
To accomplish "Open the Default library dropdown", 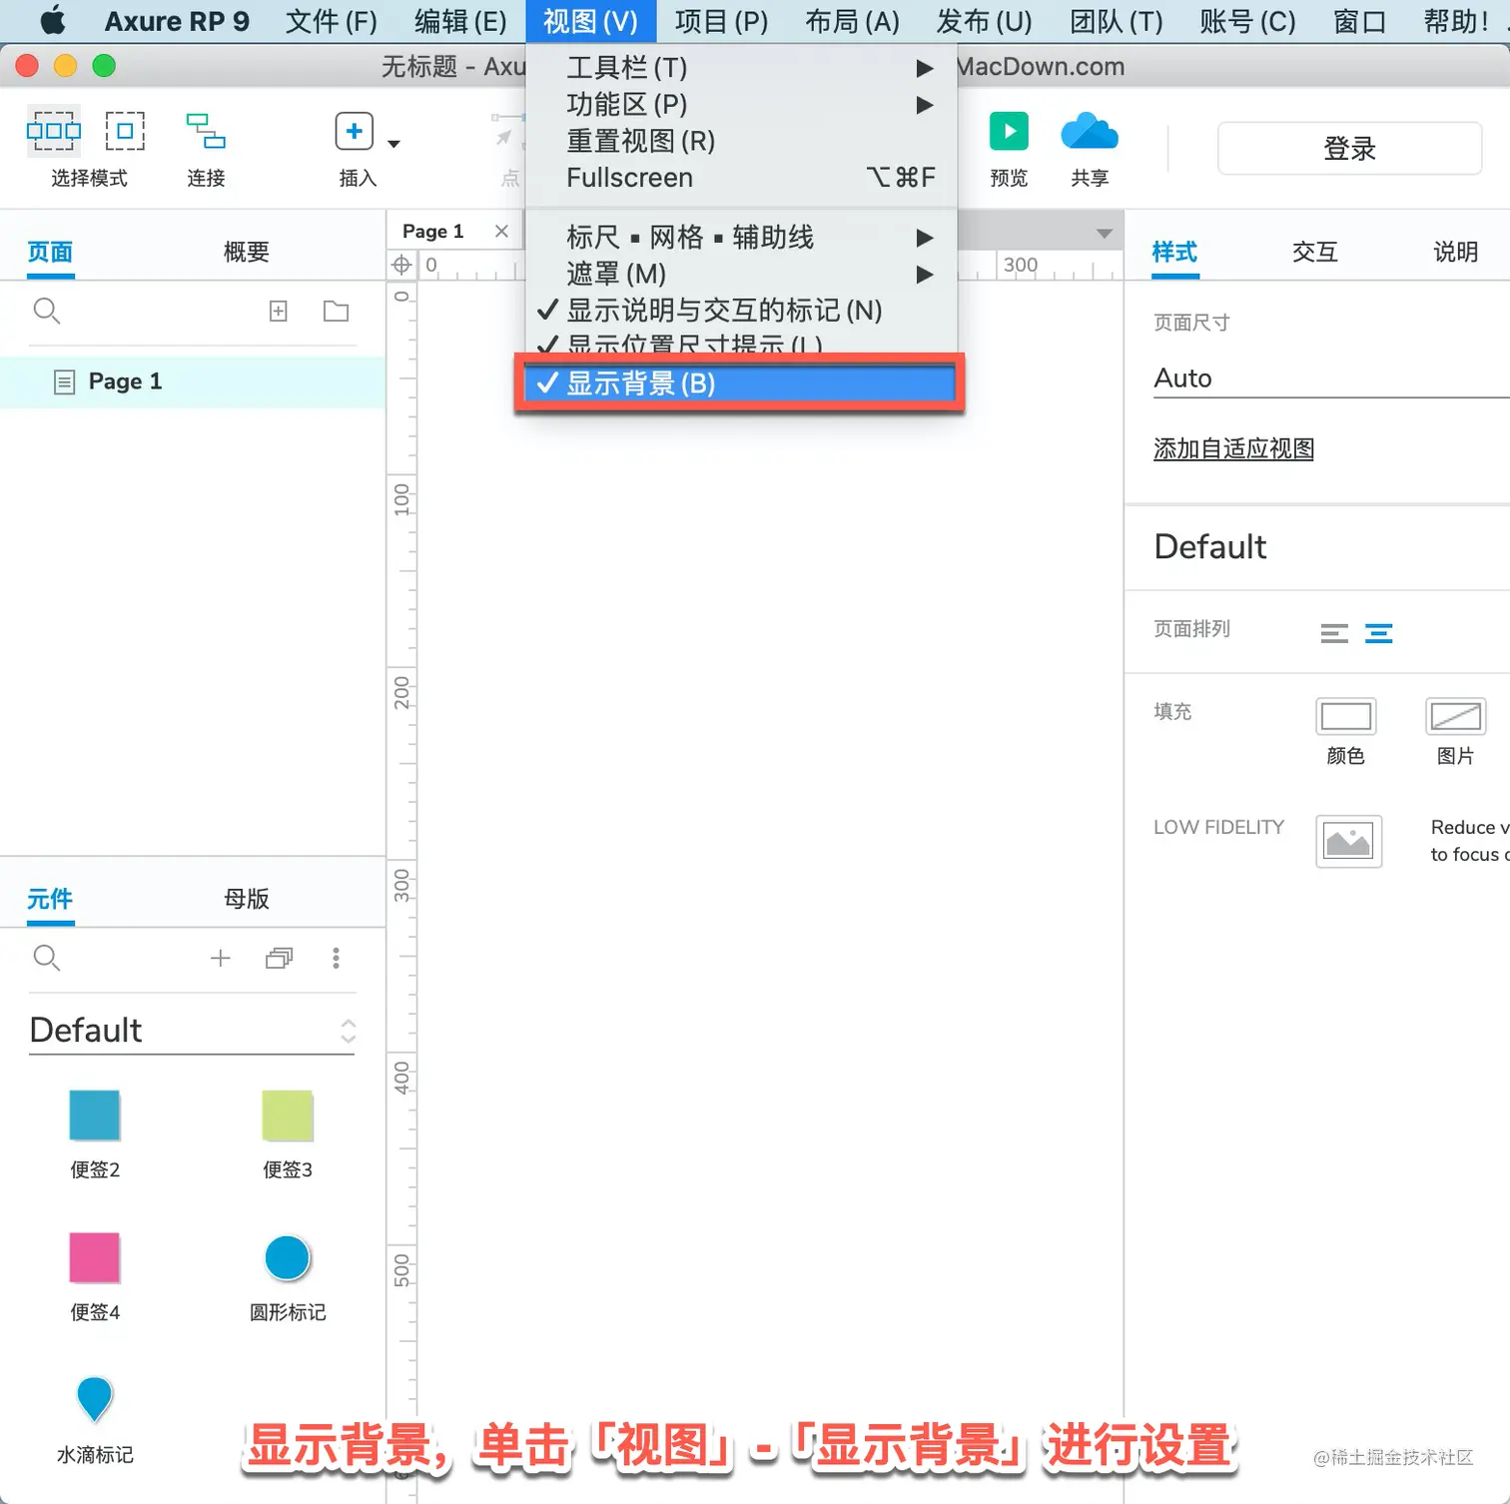I will 192,1031.
